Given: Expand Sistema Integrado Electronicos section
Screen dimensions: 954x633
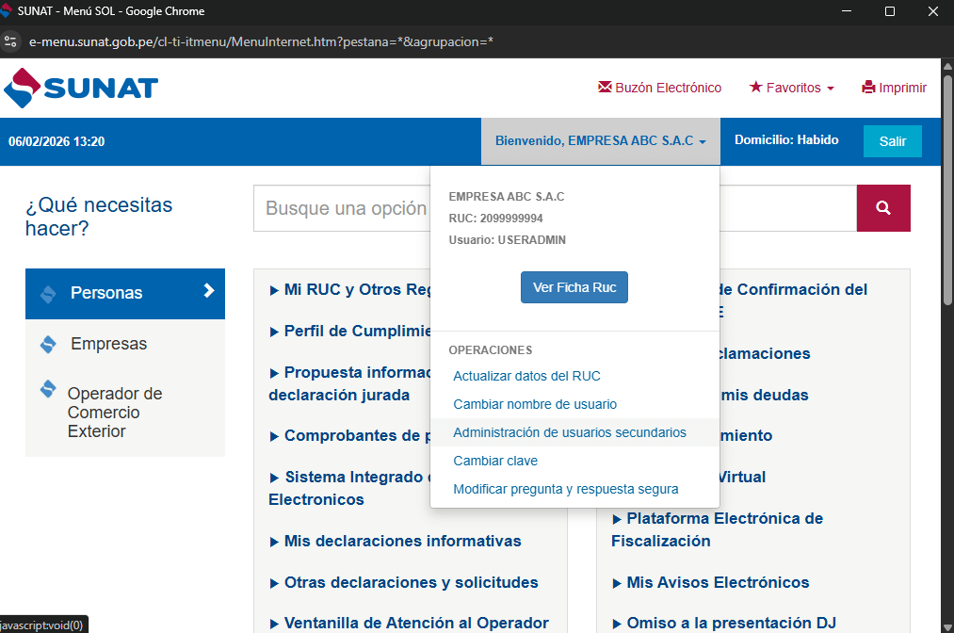Looking at the screenshot, I should tap(349, 488).
